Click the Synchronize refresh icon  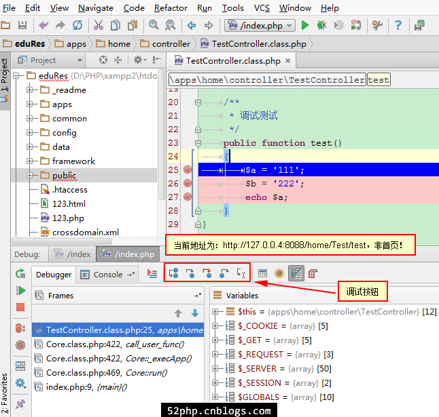click(x=77, y=25)
